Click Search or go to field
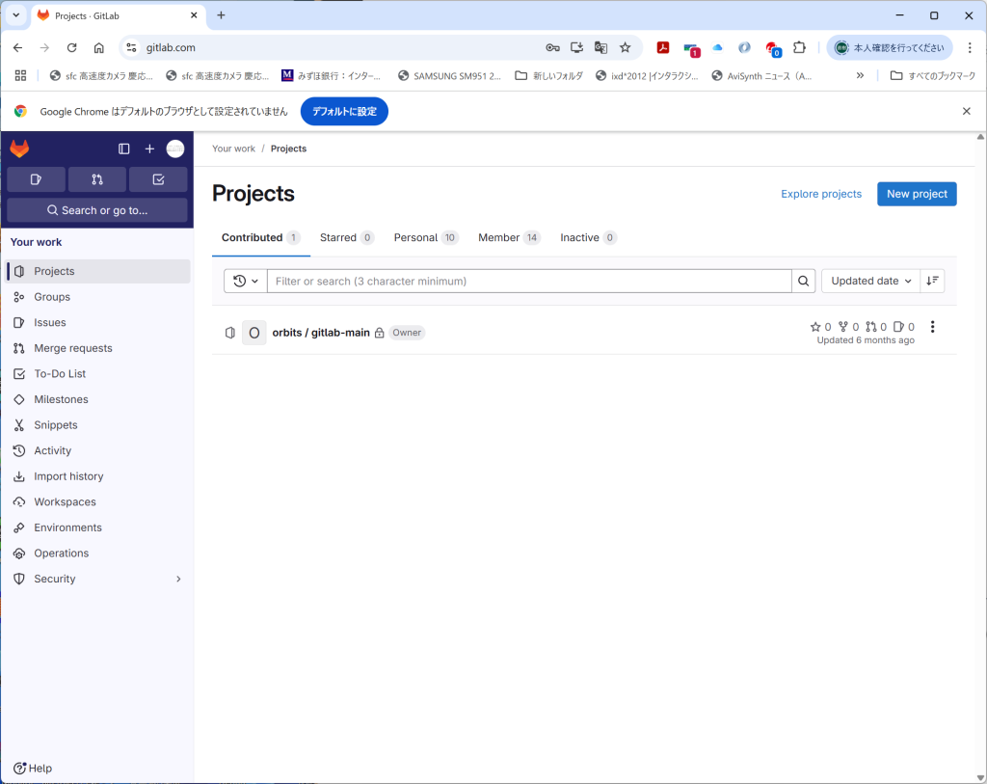987x784 pixels. [x=97, y=210]
